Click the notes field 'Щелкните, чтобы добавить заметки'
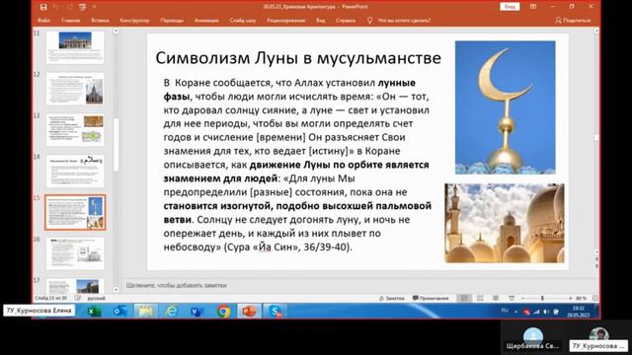 pyautogui.click(x=176, y=285)
